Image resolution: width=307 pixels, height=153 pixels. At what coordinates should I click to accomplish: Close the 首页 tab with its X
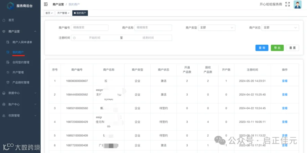coord(52,13)
